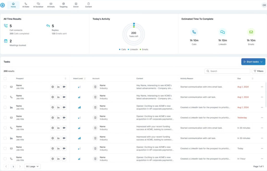
Task: Open more options for email task due Aug 1, 2024
Action: [x=262, y=87]
